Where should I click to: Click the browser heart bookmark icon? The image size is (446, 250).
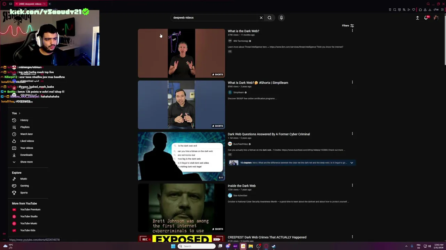coord(414,10)
